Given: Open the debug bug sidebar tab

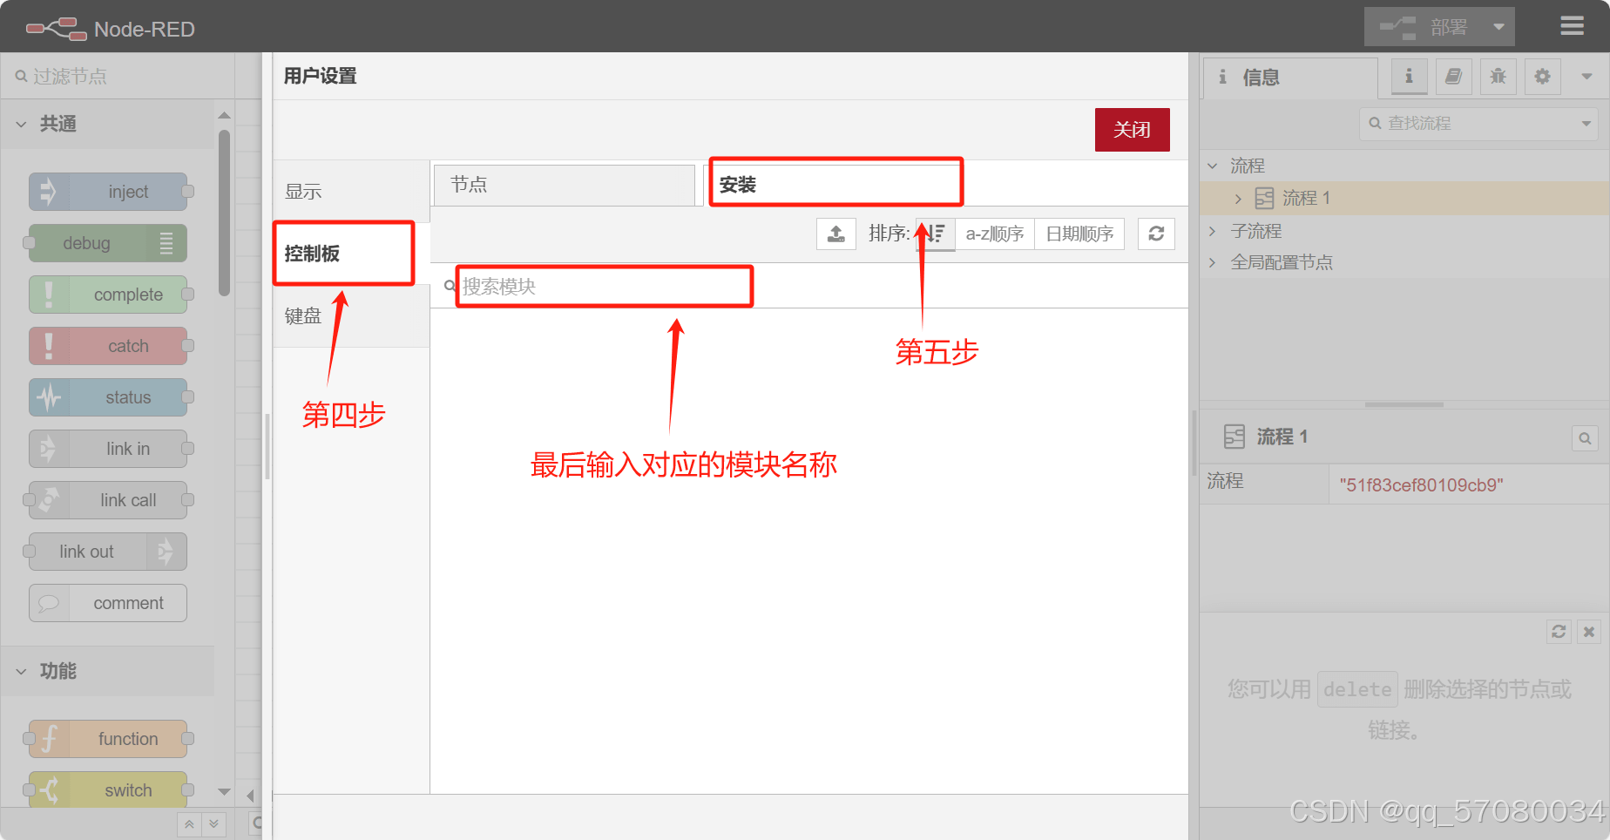Looking at the screenshot, I should click(x=1498, y=77).
